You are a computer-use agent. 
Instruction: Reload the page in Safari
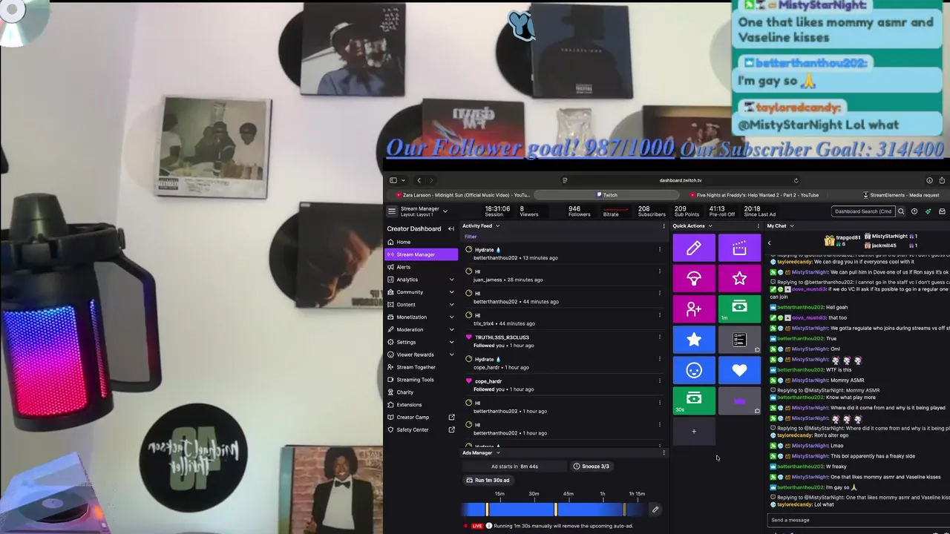tap(796, 180)
